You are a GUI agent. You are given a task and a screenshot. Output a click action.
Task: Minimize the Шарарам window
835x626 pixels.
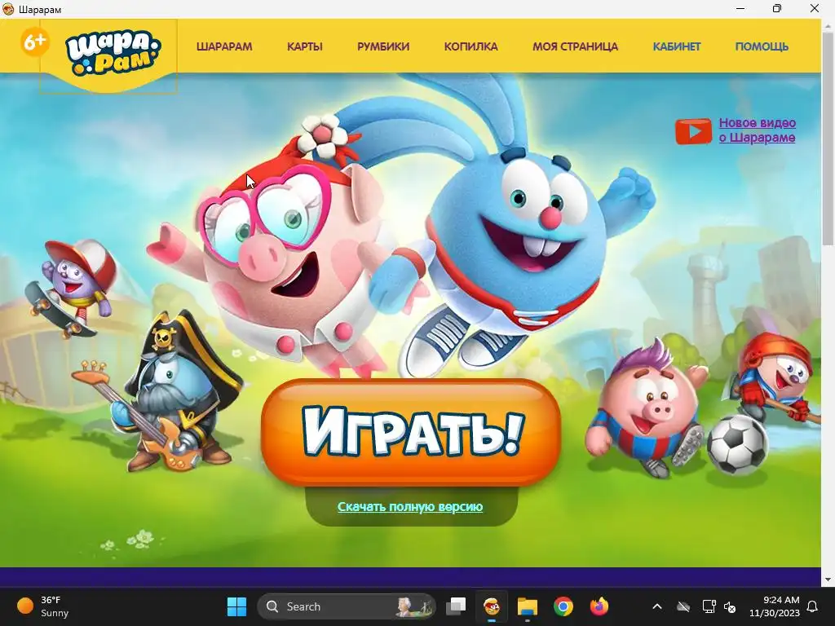point(740,9)
